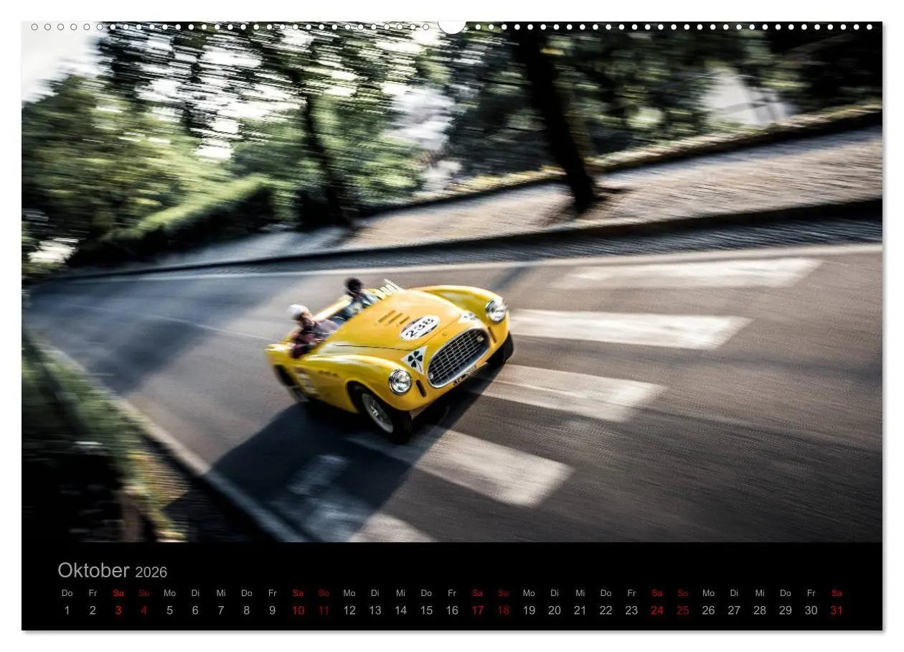Select date 21 in the calendar row
Image resolution: width=904 pixels, height=652 pixels.
(580, 610)
